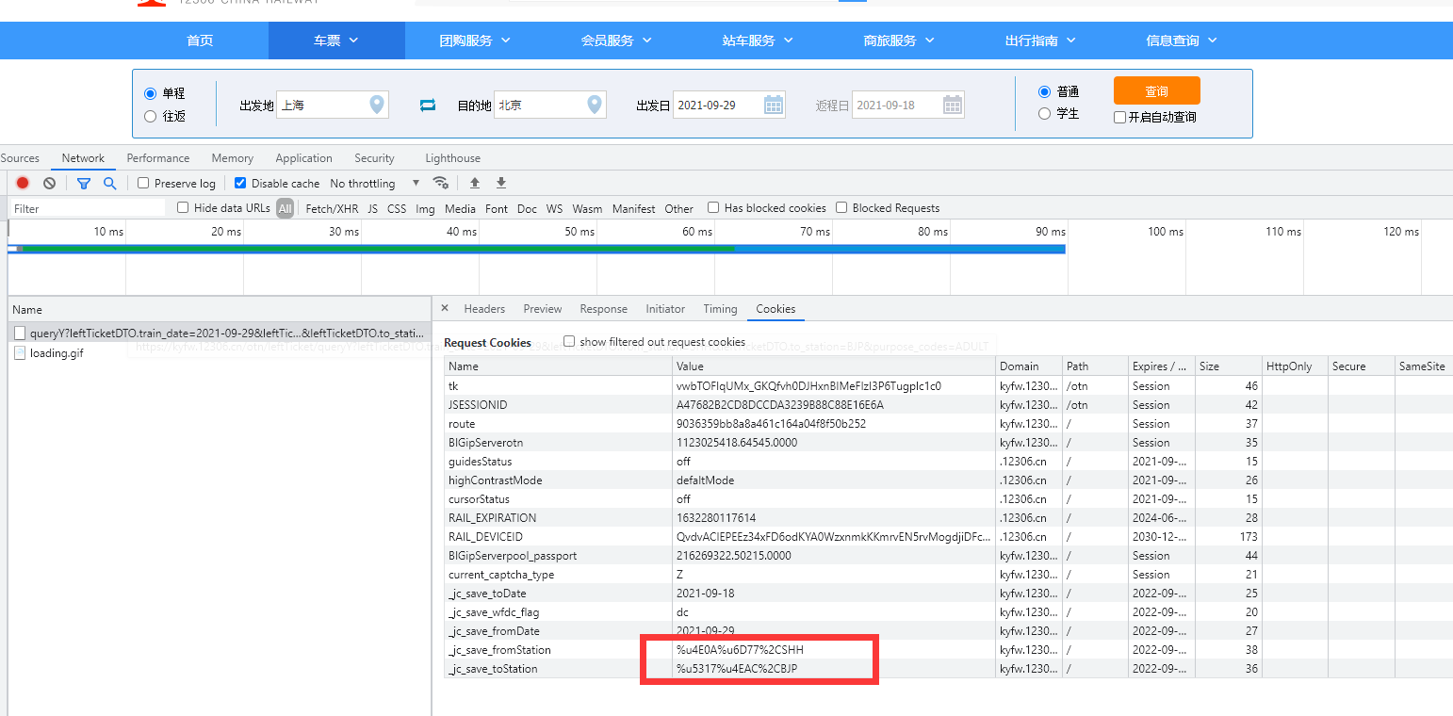Close the request details panel with the X icon
This screenshot has height=716, width=1453.
445,308
